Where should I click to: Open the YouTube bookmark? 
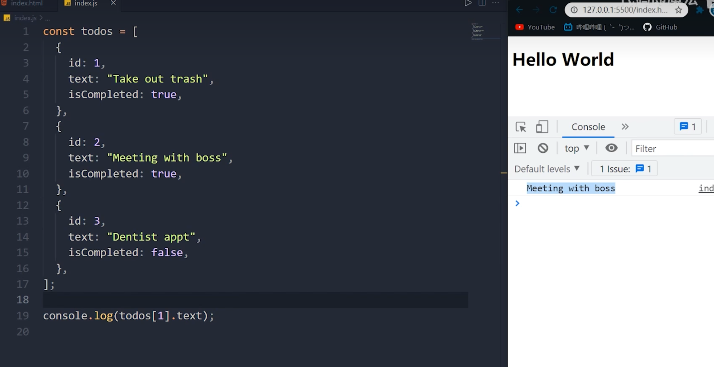coord(535,27)
